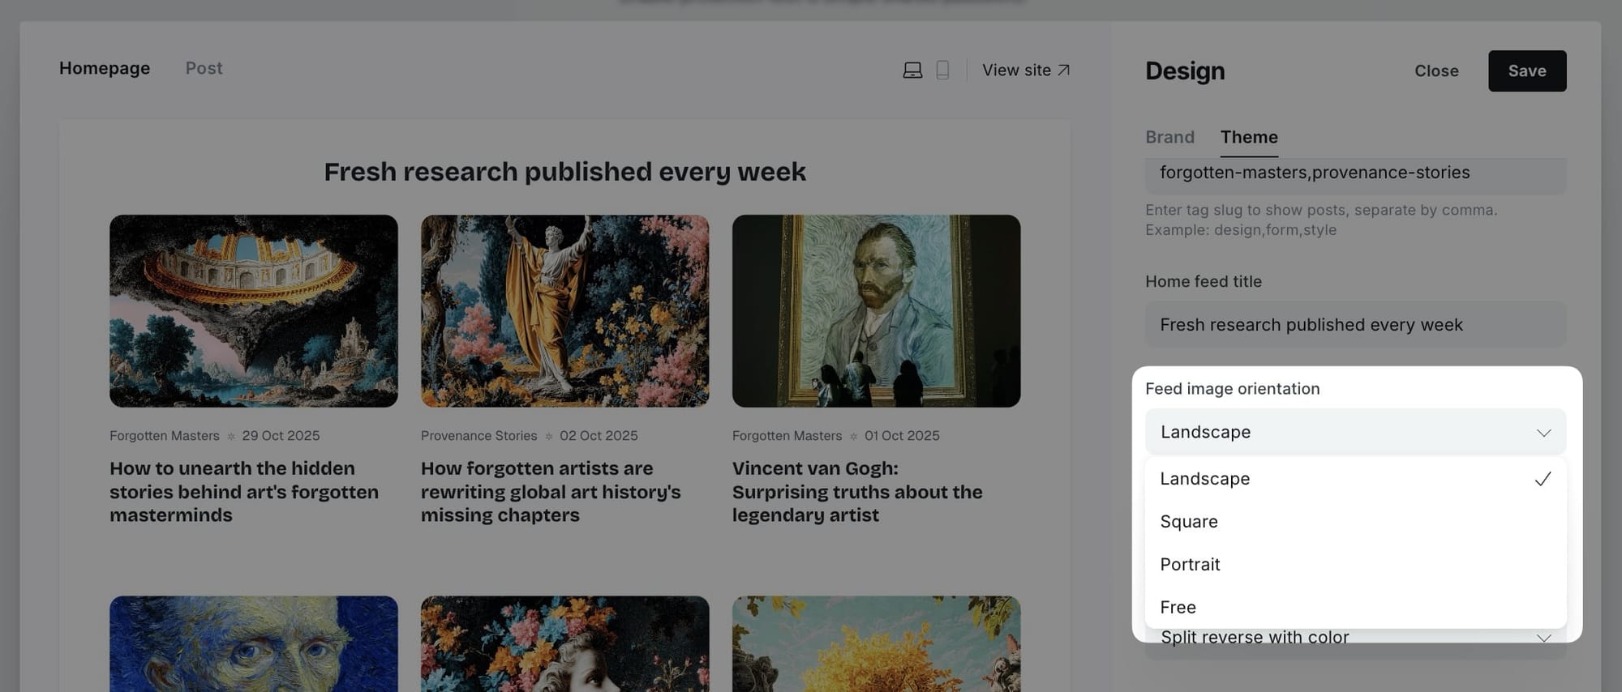Edit the tag slug field forgotten-masters
Viewport: 1622px width, 692px height.
(1355, 173)
